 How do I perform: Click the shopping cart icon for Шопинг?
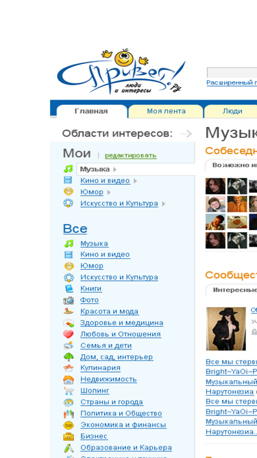pos(69,391)
